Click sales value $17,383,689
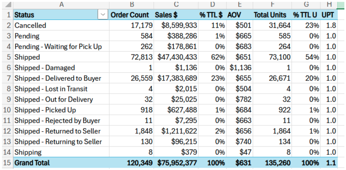This screenshot has height=170, width=346. 176,78
